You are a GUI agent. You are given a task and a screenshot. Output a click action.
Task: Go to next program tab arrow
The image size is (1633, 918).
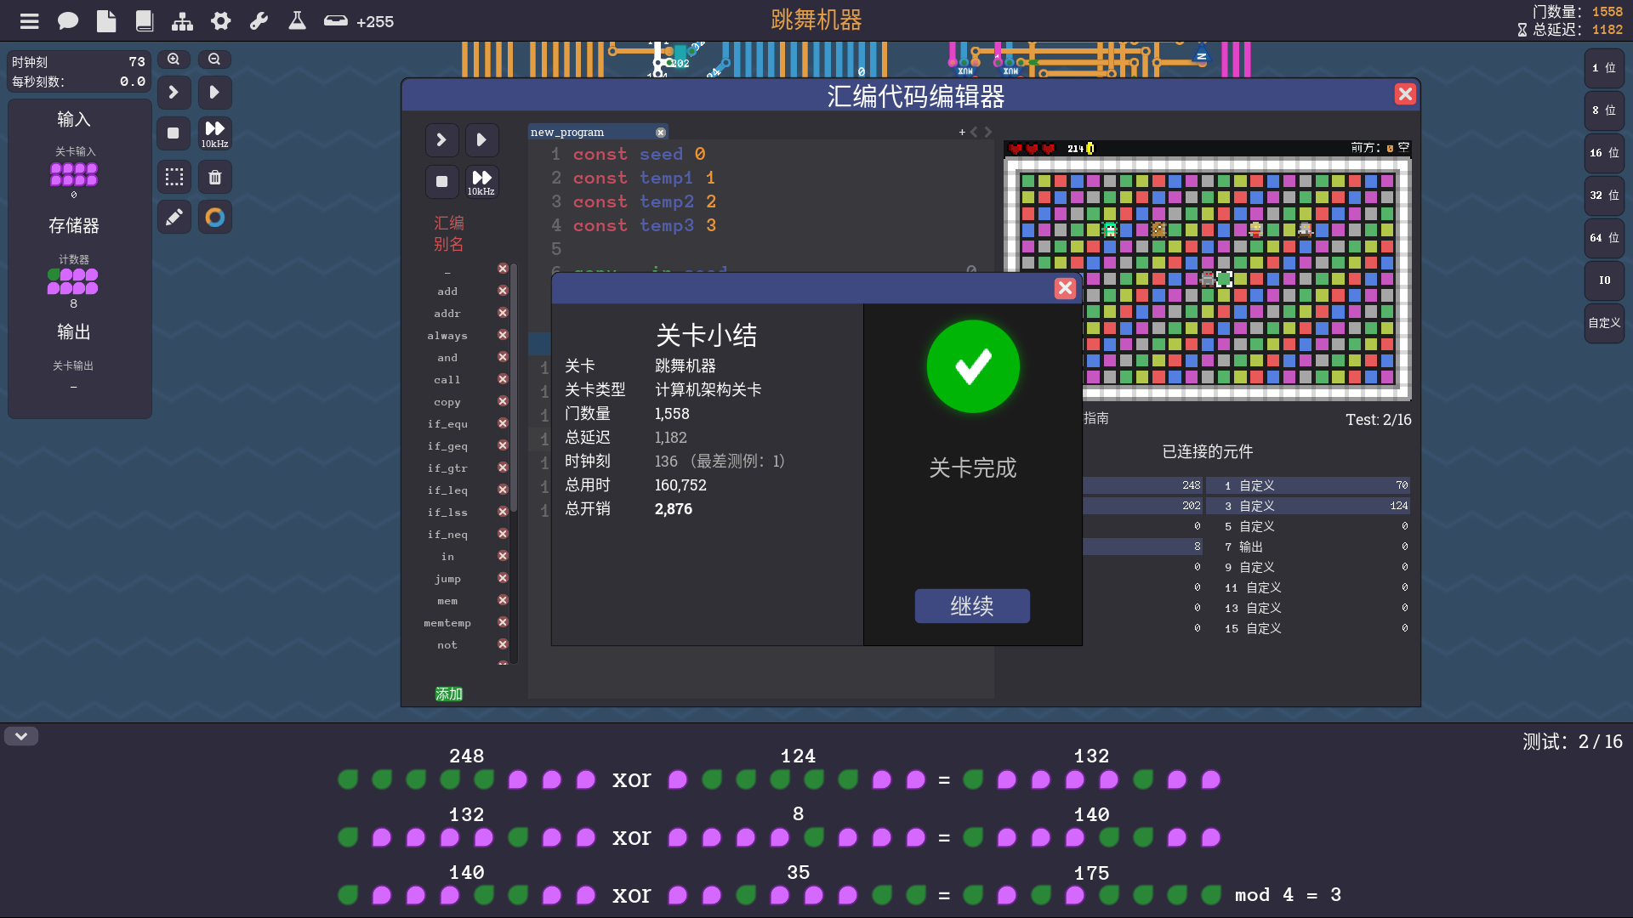(988, 132)
